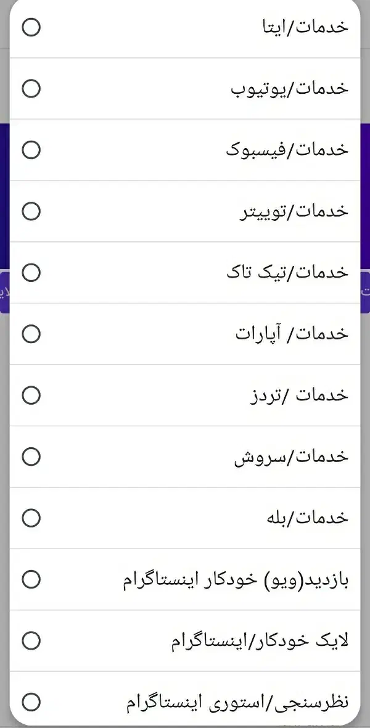Image resolution: width=370 pixels, height=728 pixels.
Task: Click the radio button for خدمات/بله
Action: (x=31, y=518)
